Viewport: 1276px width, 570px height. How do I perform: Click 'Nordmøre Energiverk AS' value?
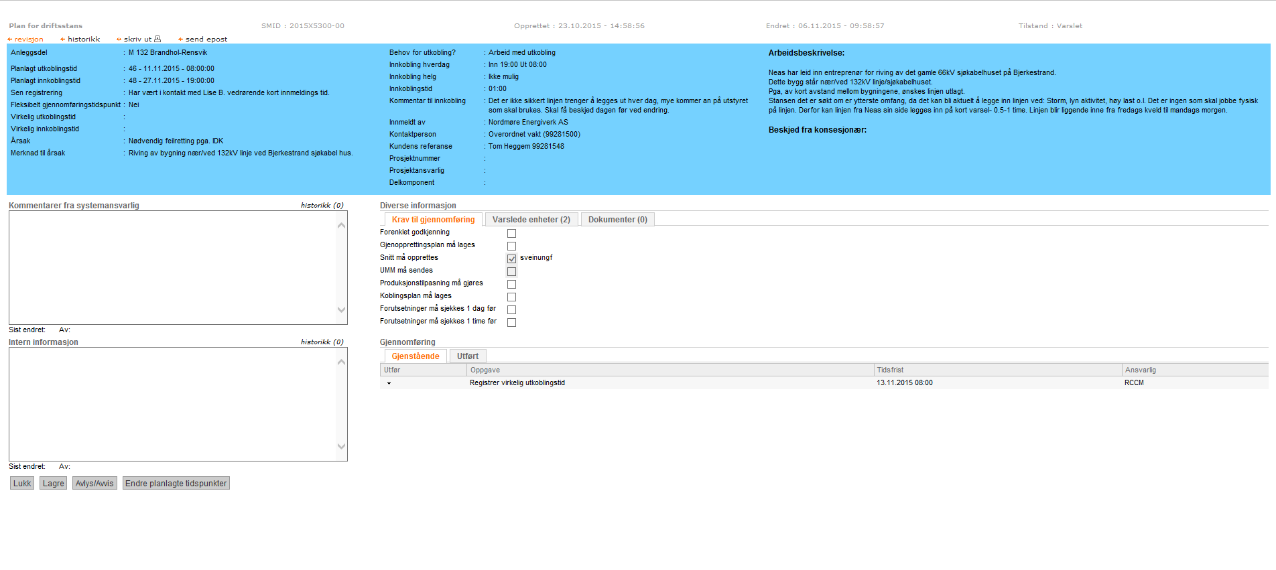[528, 123]
